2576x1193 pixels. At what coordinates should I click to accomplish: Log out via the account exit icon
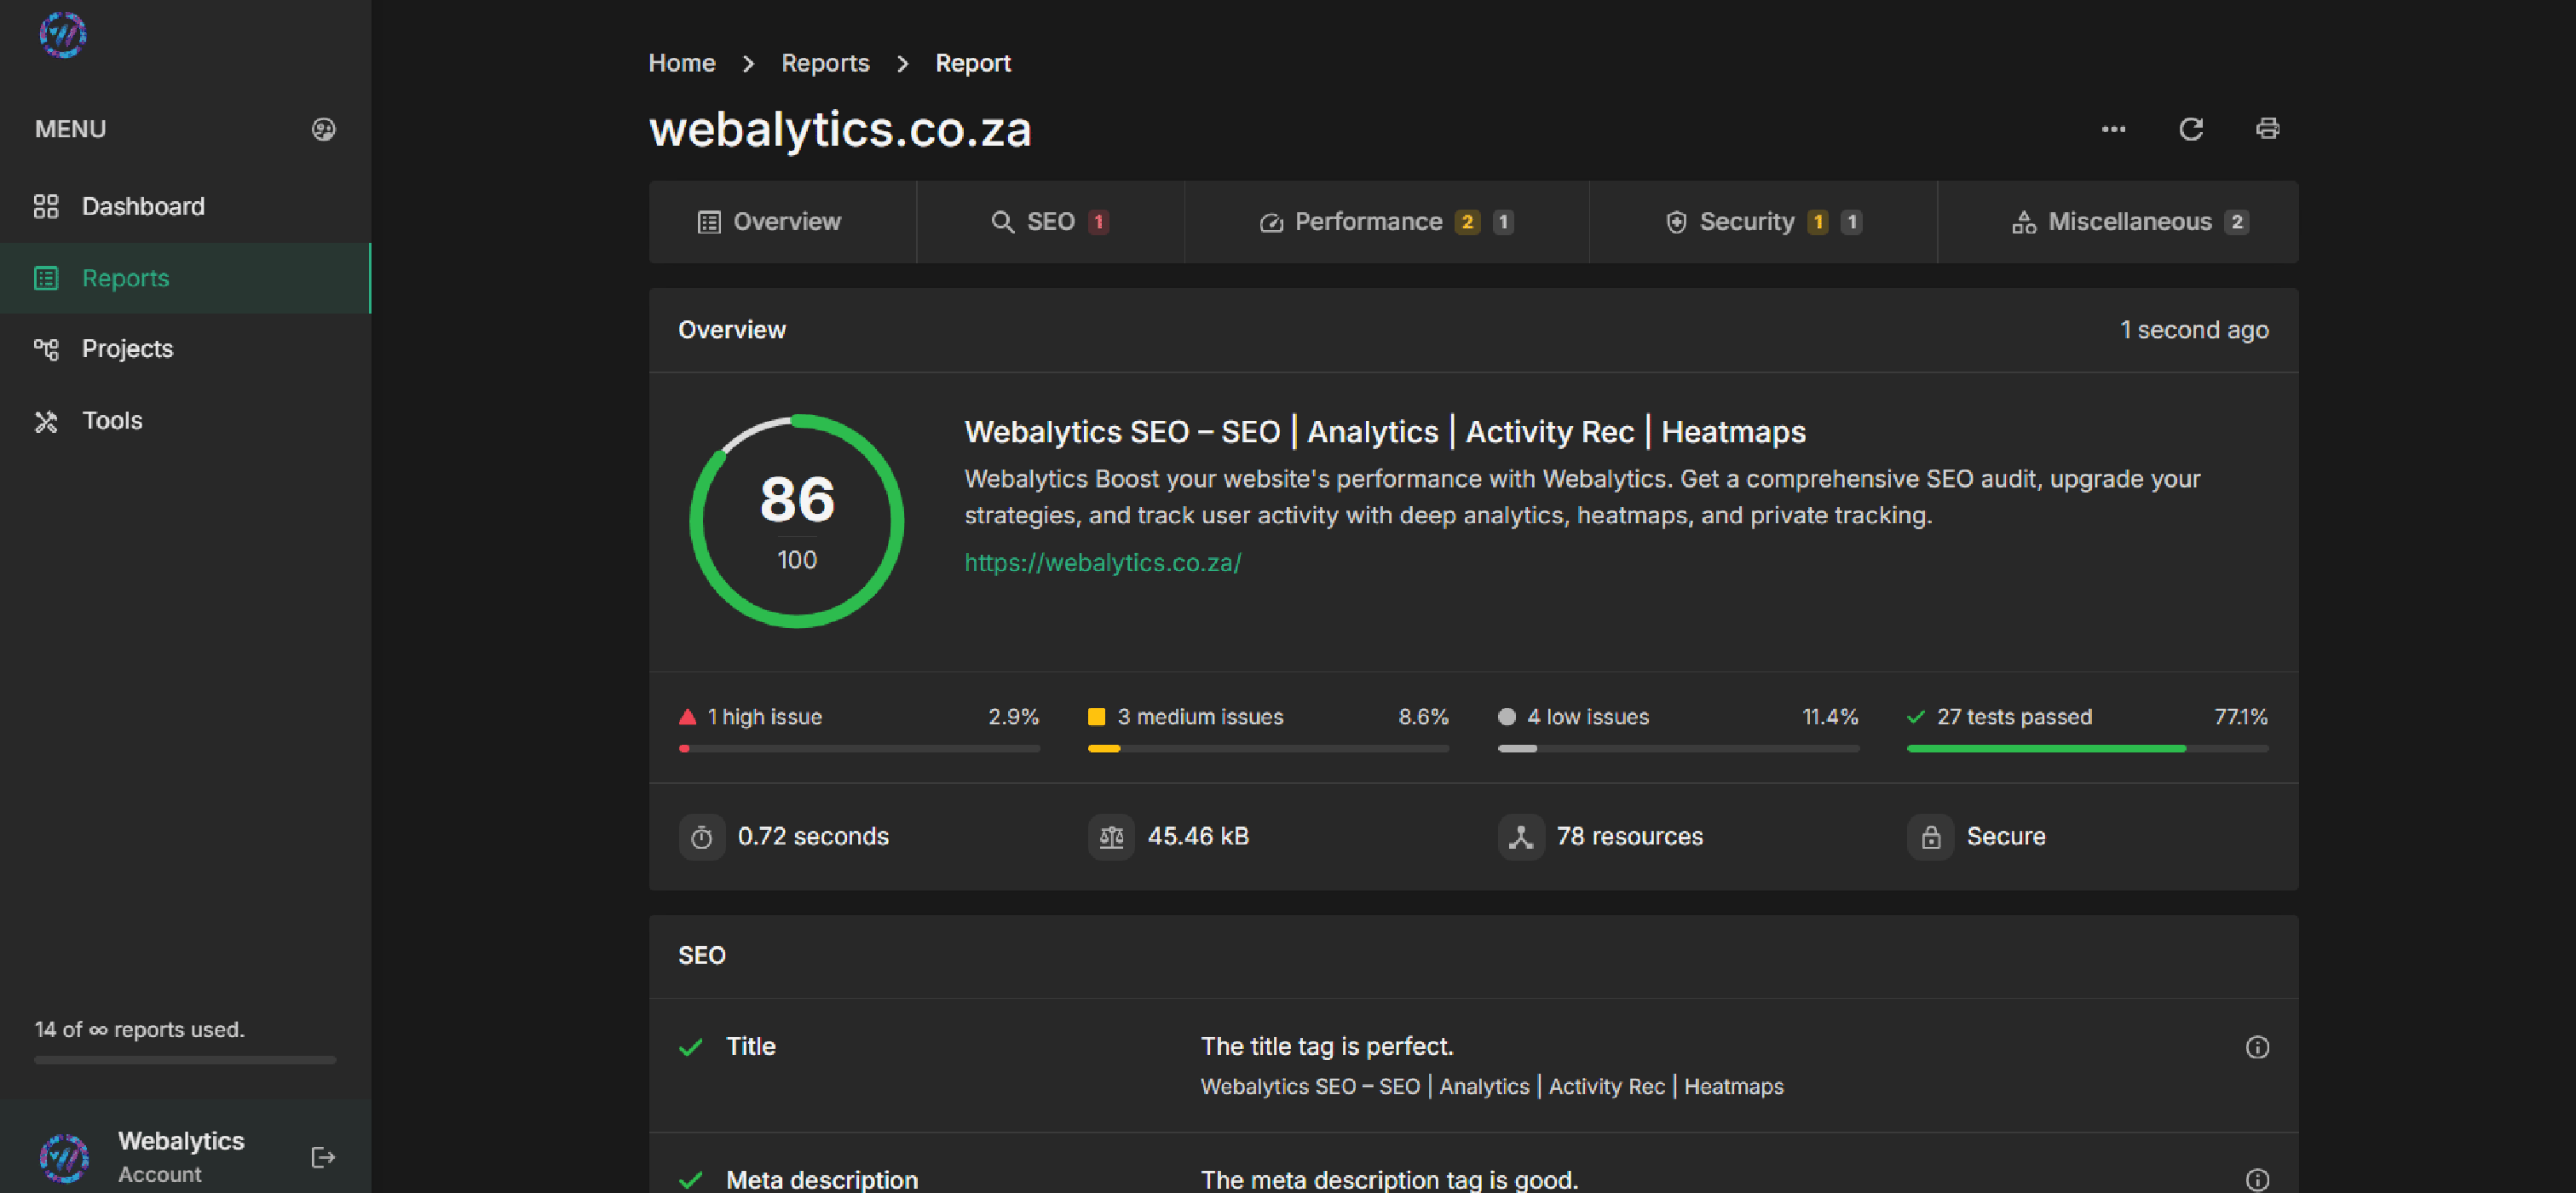pyautogui.click(x=322, y=1157)
